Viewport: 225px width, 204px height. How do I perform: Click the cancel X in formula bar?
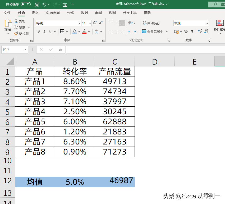pos(41,49)
